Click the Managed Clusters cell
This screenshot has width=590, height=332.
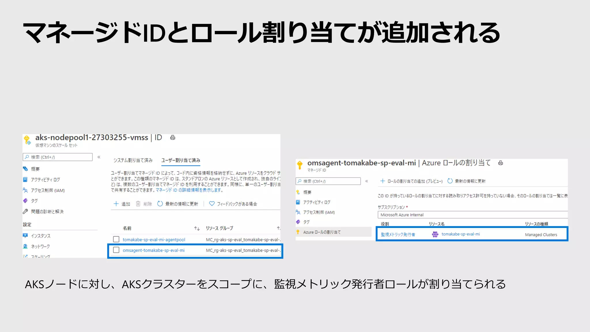(x=541, y=235)
